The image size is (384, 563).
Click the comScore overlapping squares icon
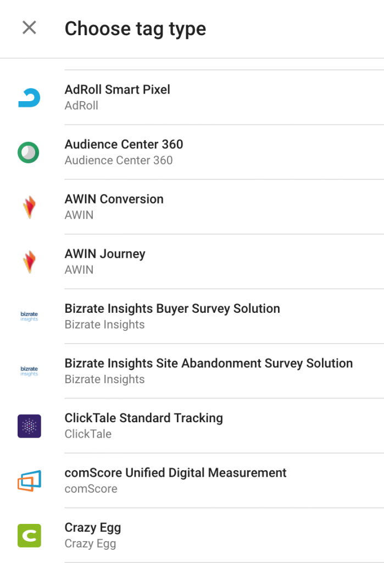pos(29,481)
